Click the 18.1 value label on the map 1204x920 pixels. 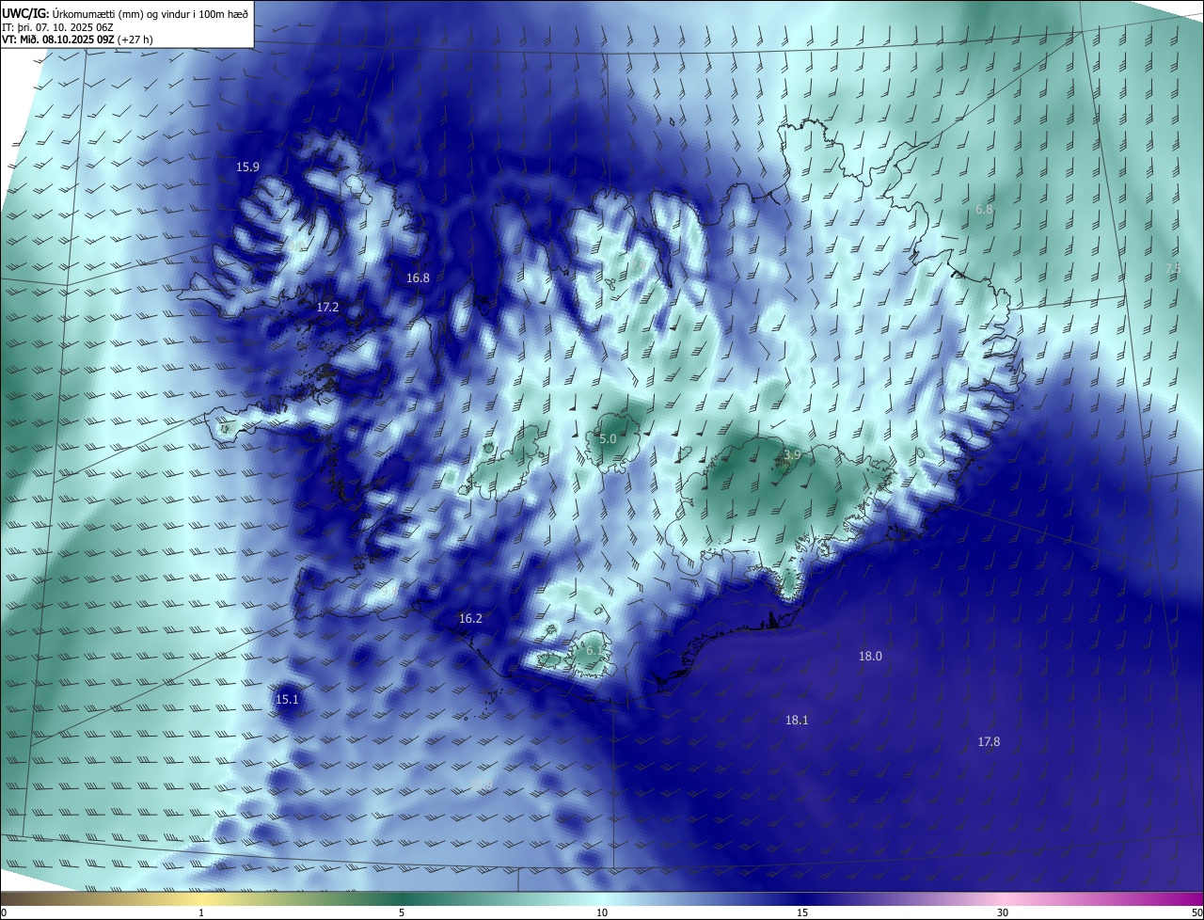tap(797, 720)
